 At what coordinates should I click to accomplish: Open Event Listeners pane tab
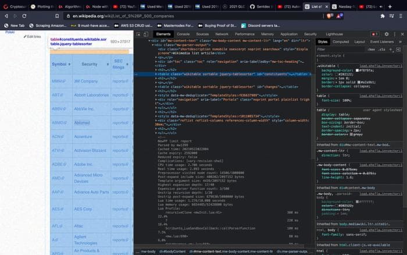pyautogui.click(x=382, y=41)
